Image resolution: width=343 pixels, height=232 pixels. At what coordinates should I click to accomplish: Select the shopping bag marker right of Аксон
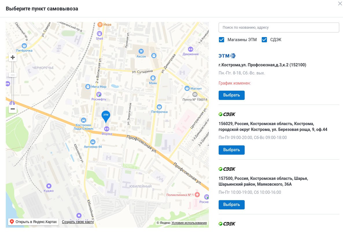[x=154, y=55]
